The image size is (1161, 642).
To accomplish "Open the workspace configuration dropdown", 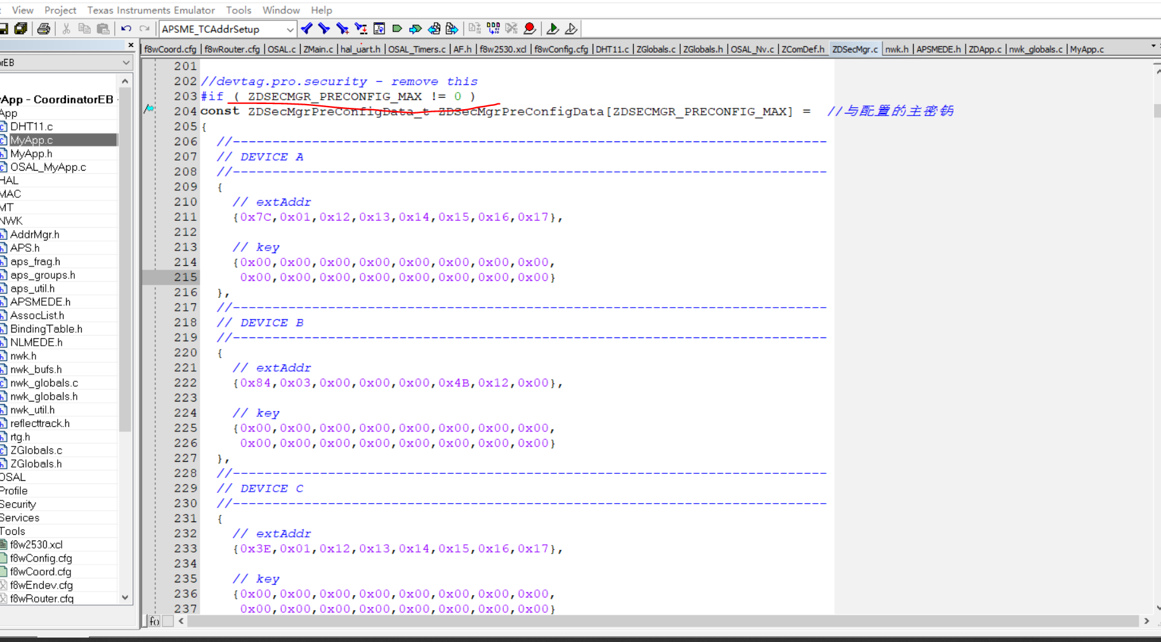I will pyautogui.click(x=126, y=62).
